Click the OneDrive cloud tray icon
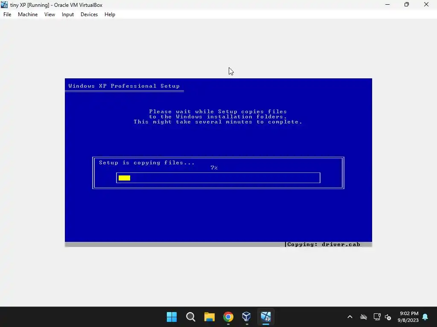 (364, 317)
